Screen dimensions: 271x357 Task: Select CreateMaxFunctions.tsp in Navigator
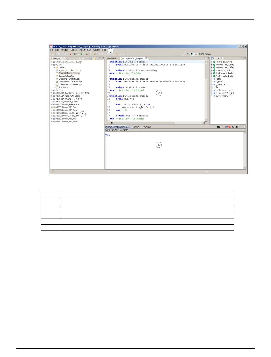[x=69, y=79]
